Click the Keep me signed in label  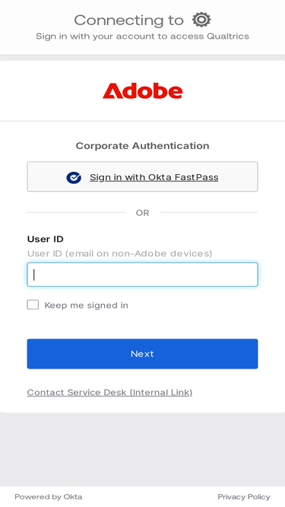pyautogui.click(x=87, y=306)
